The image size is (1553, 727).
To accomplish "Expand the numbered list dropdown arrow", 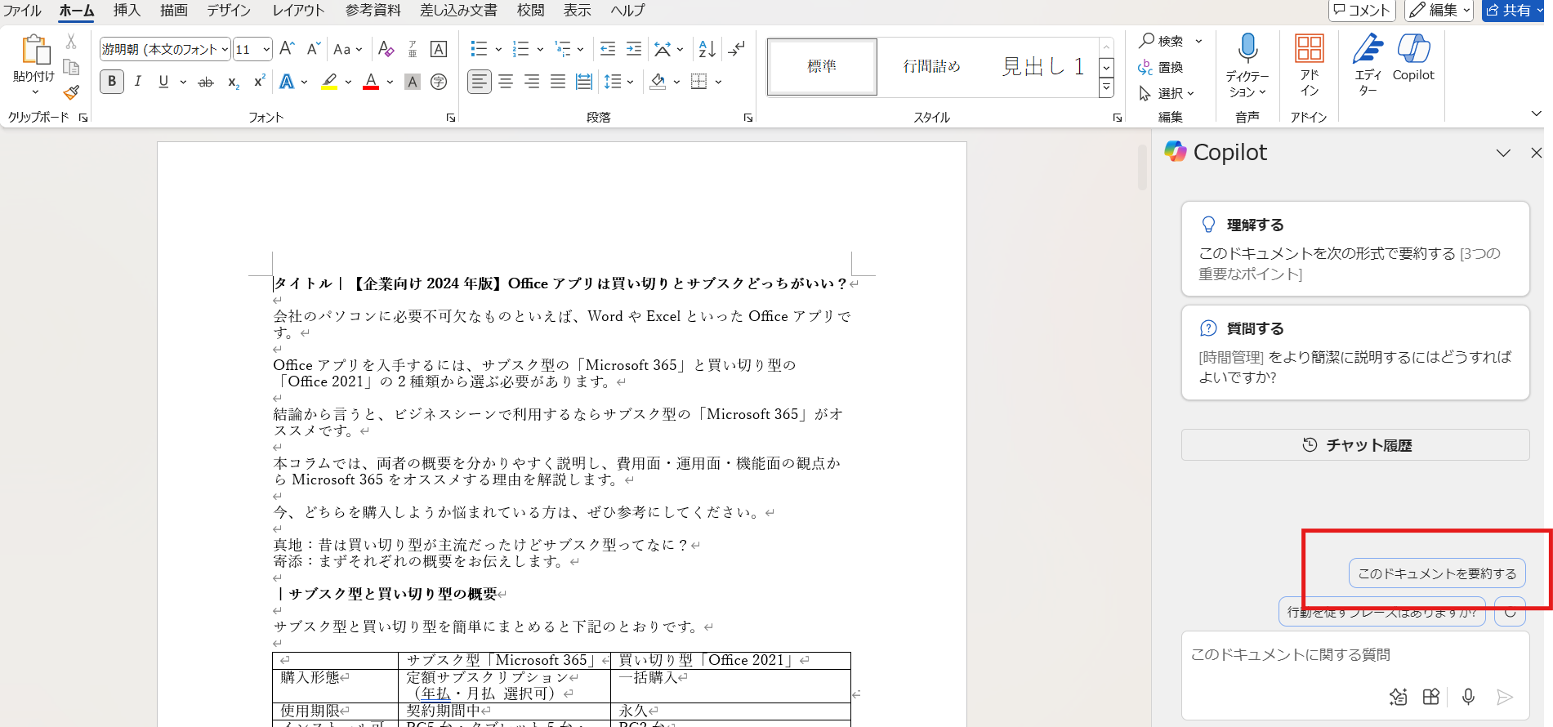I will coord(540,49).
